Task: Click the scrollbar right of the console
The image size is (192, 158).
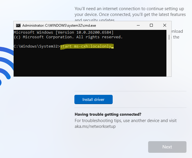Action: click(x=169, y=37)
